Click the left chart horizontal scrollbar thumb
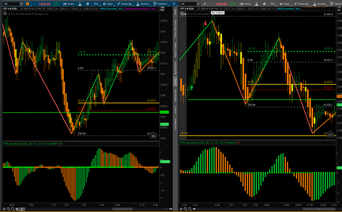Screen dimensions: 342x212 click(x=122, y=209)
